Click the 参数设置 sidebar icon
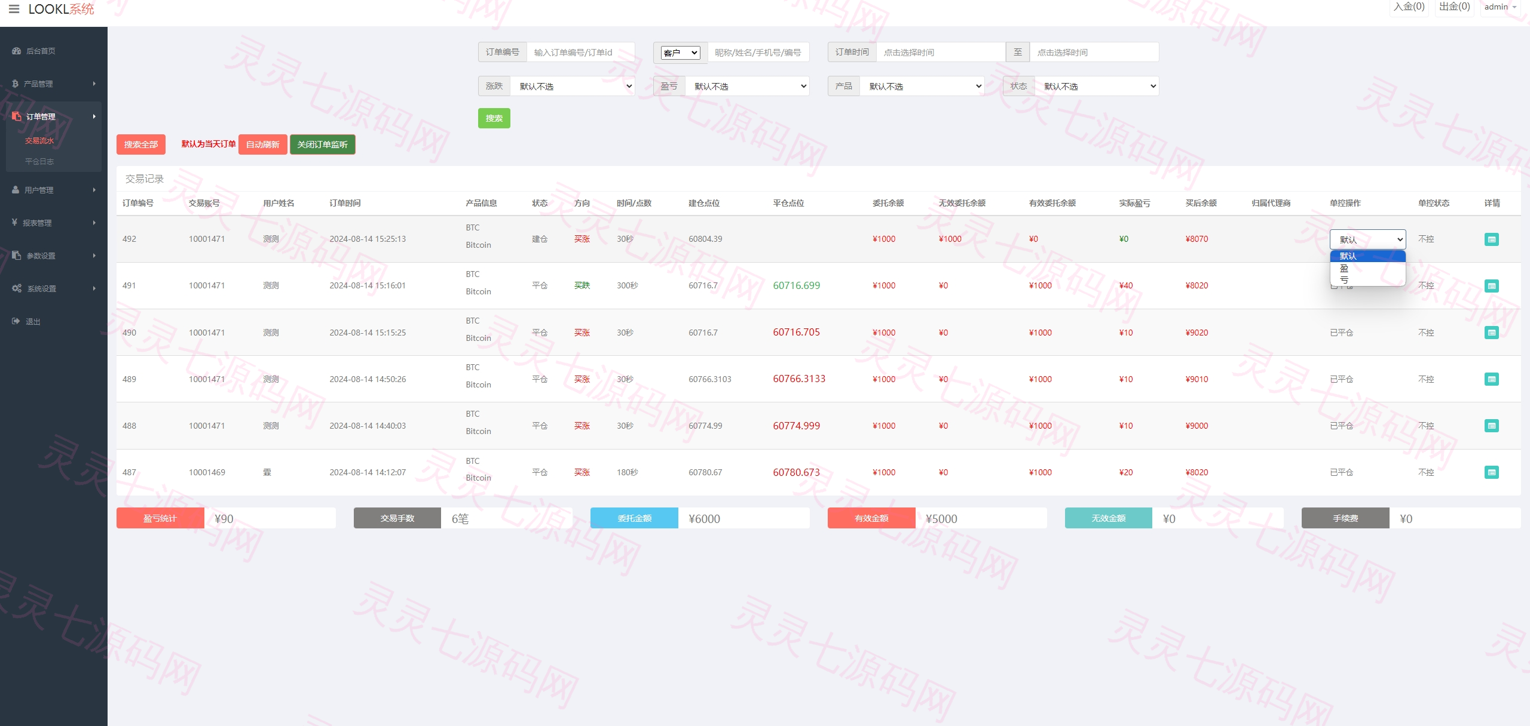Screen dimensions: 1530x726 (17, 256)
